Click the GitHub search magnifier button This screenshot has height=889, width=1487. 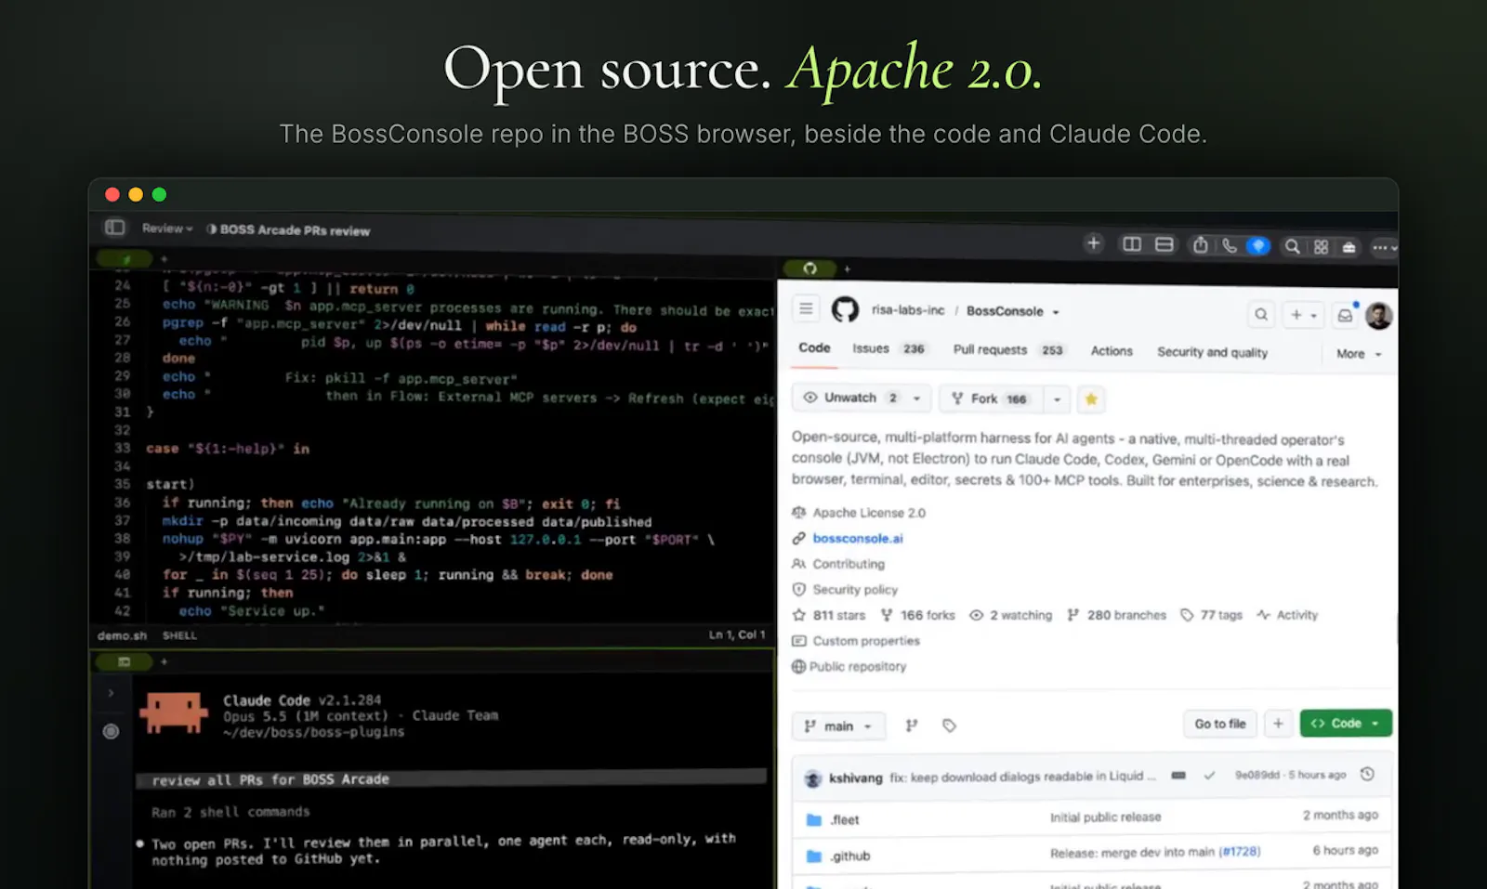pos(1260,315)
